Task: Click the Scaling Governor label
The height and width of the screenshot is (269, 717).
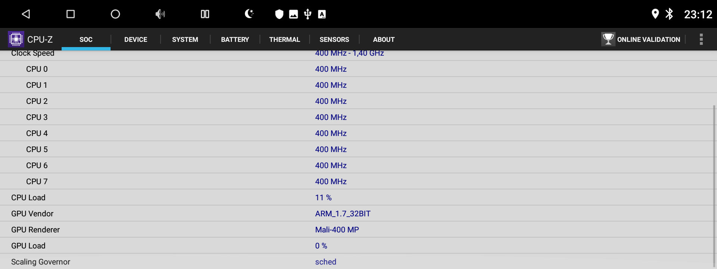Action: (41, 262)
